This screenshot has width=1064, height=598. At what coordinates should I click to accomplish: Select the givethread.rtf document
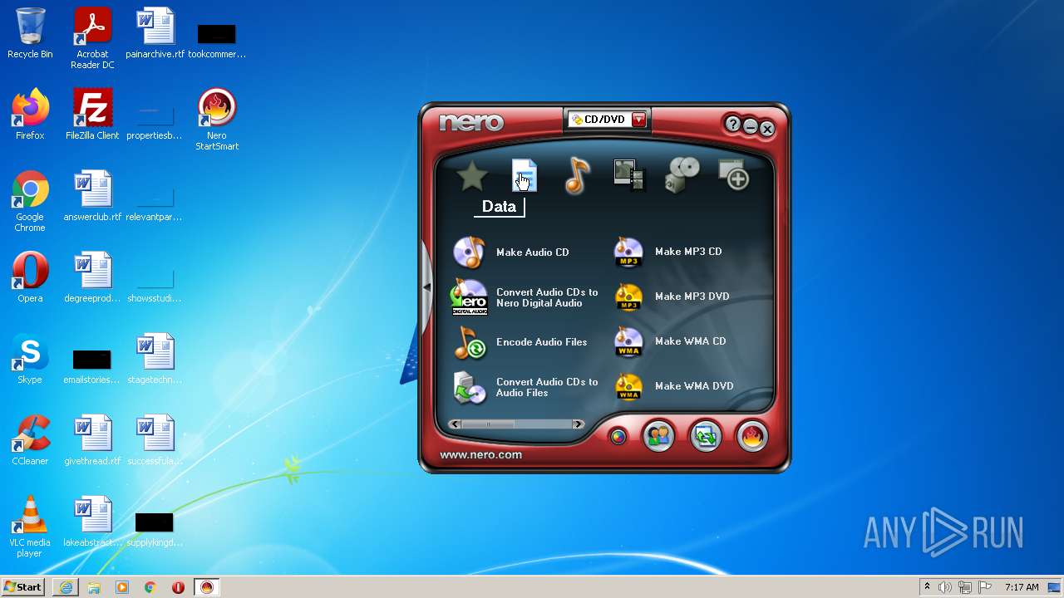92,440
